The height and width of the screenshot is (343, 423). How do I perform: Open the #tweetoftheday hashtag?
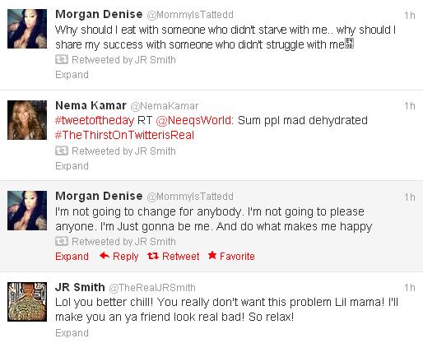(x=95, y=120)
